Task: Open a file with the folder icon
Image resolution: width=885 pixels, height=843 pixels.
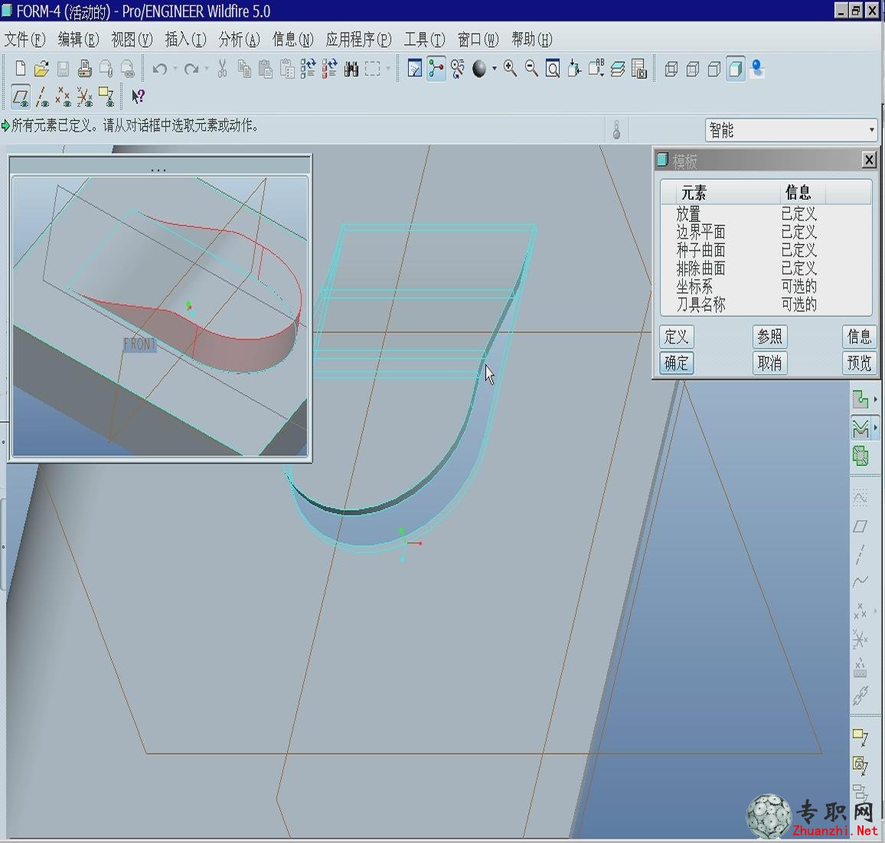Action: click(41, 69)
